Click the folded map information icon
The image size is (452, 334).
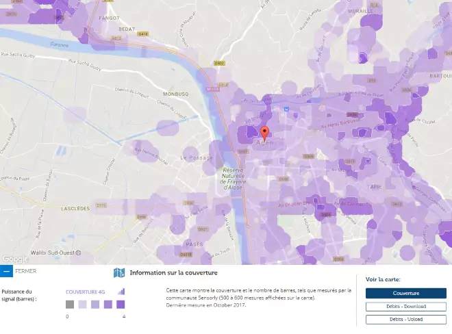(x=119, y=272)
